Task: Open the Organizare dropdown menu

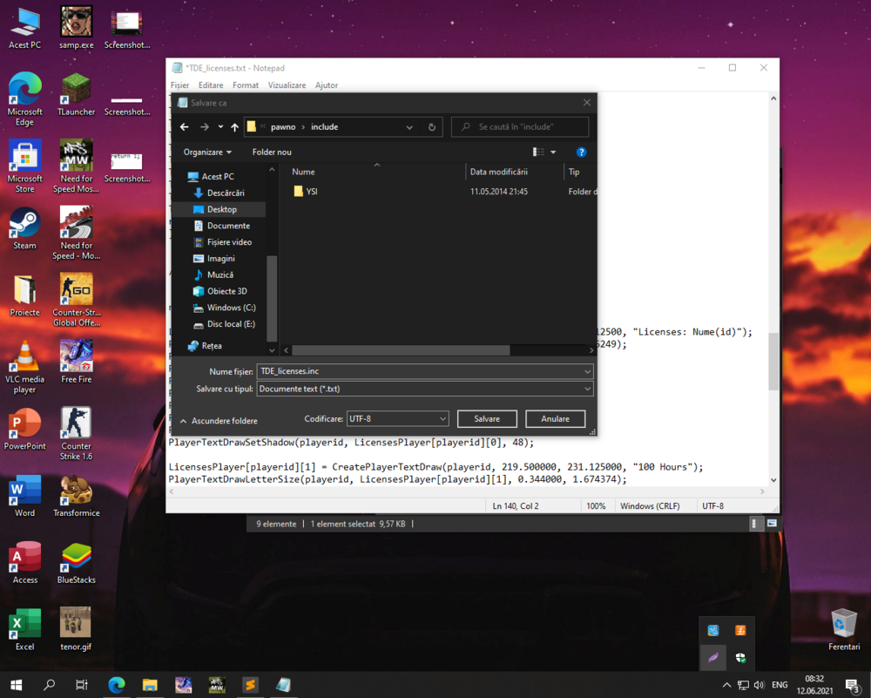Action: click(207, 152)
